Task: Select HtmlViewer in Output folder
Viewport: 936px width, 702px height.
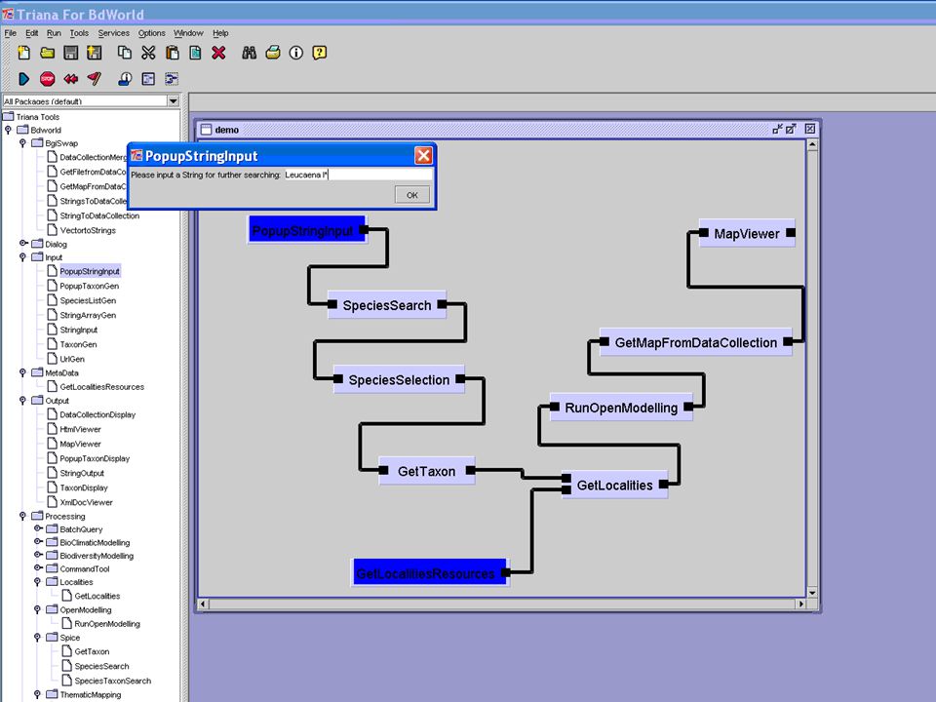Action: click(80, 429)
